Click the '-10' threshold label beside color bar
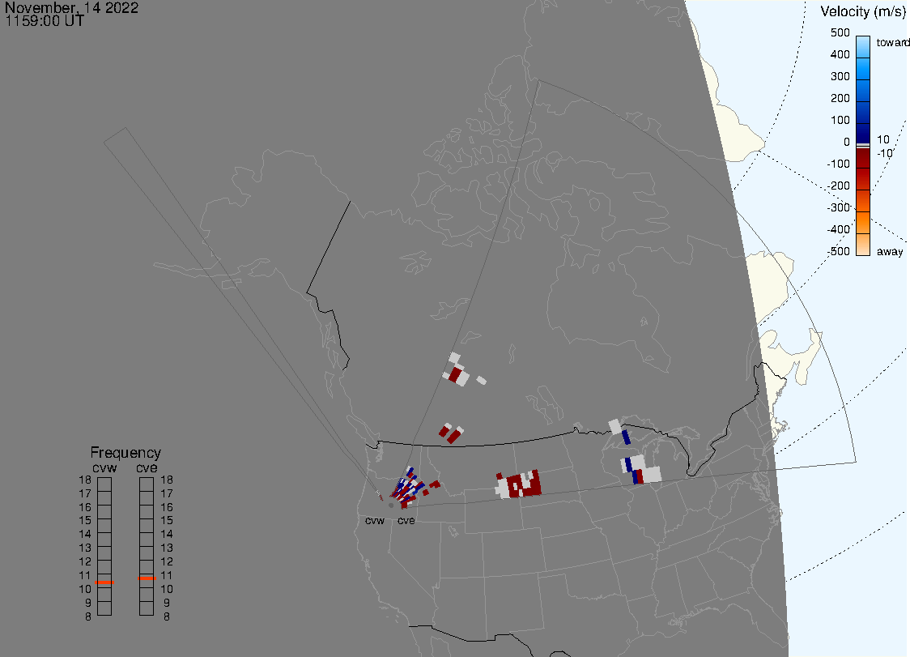This screenshot has height=657, width=910. (x=884, y=153)
